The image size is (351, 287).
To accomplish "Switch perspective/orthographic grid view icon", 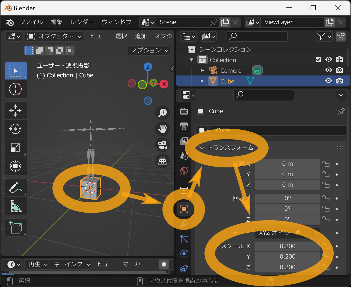I will click(x=162, y=161).
